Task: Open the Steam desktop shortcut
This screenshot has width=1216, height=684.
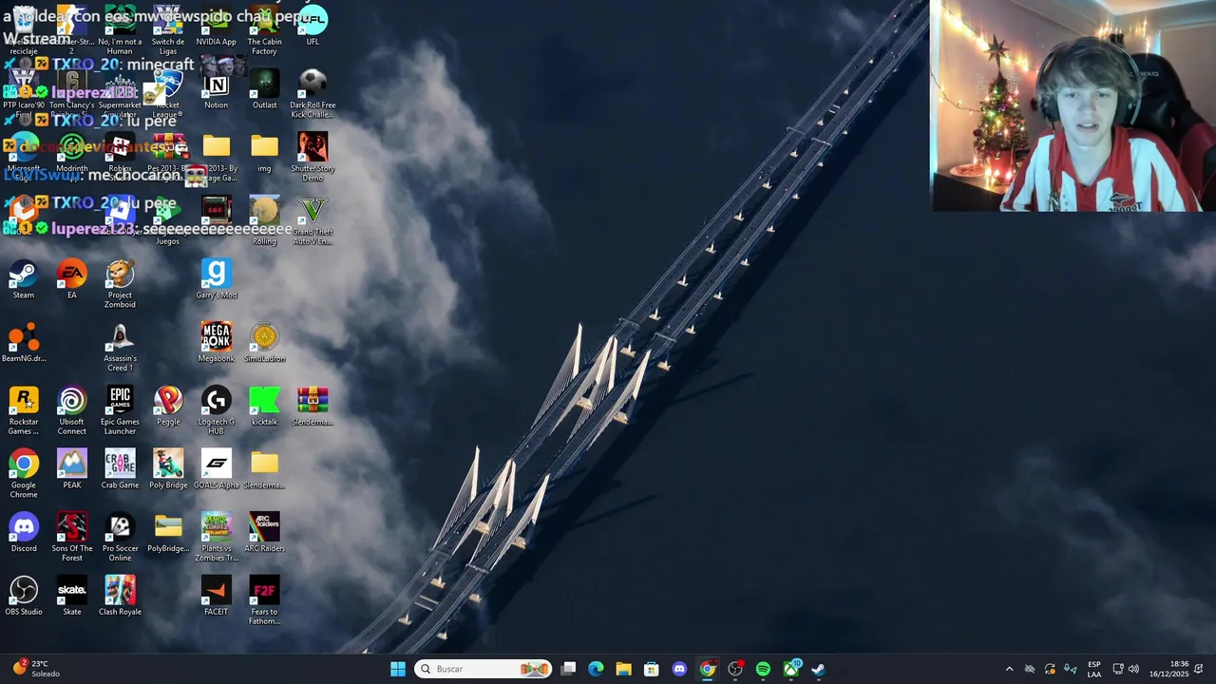Action: (x=24, y=280)
